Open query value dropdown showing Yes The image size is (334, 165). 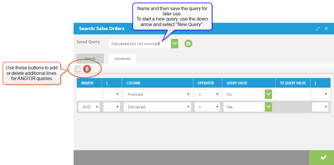pyautogui.click(x=268, y=107)
